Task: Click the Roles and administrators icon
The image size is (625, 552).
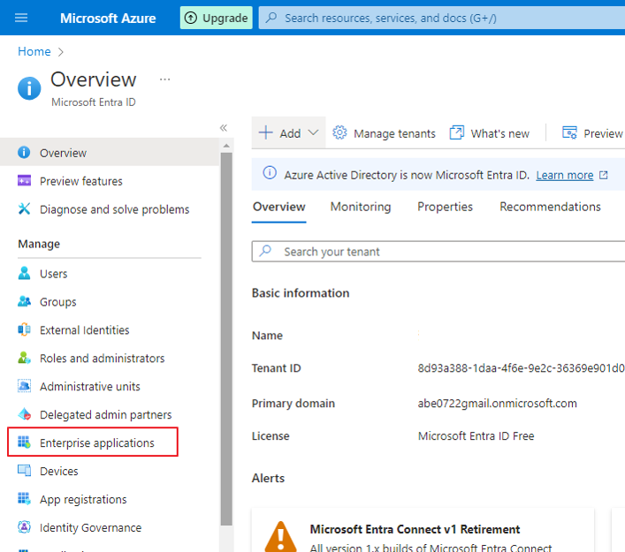Action: (x=25, y=359)
